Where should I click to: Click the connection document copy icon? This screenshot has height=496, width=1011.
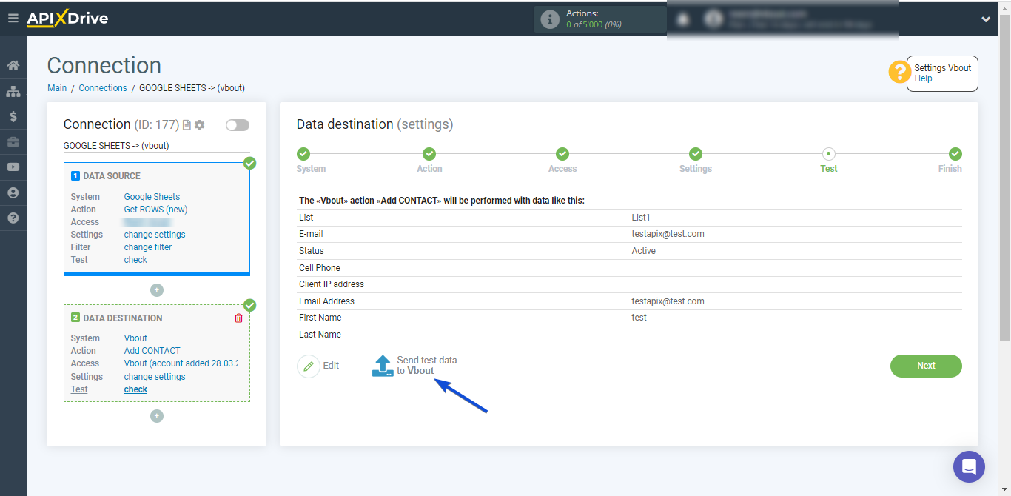[x=187, y=125]
